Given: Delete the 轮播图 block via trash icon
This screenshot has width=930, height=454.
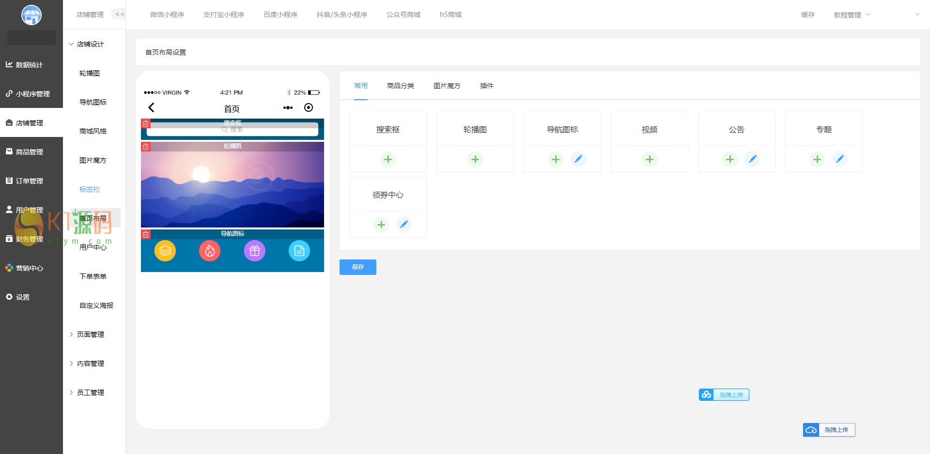Looking at the screenshot, I should point(146,147).
